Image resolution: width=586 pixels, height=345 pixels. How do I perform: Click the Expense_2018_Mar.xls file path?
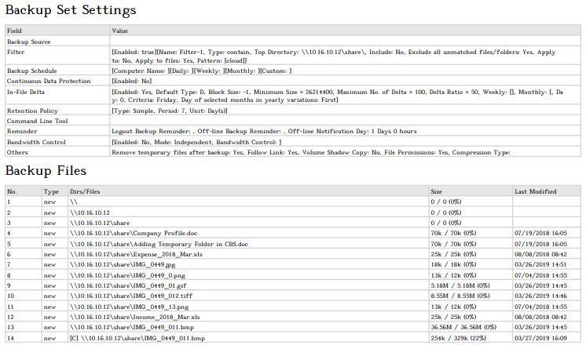click(125, 254)
